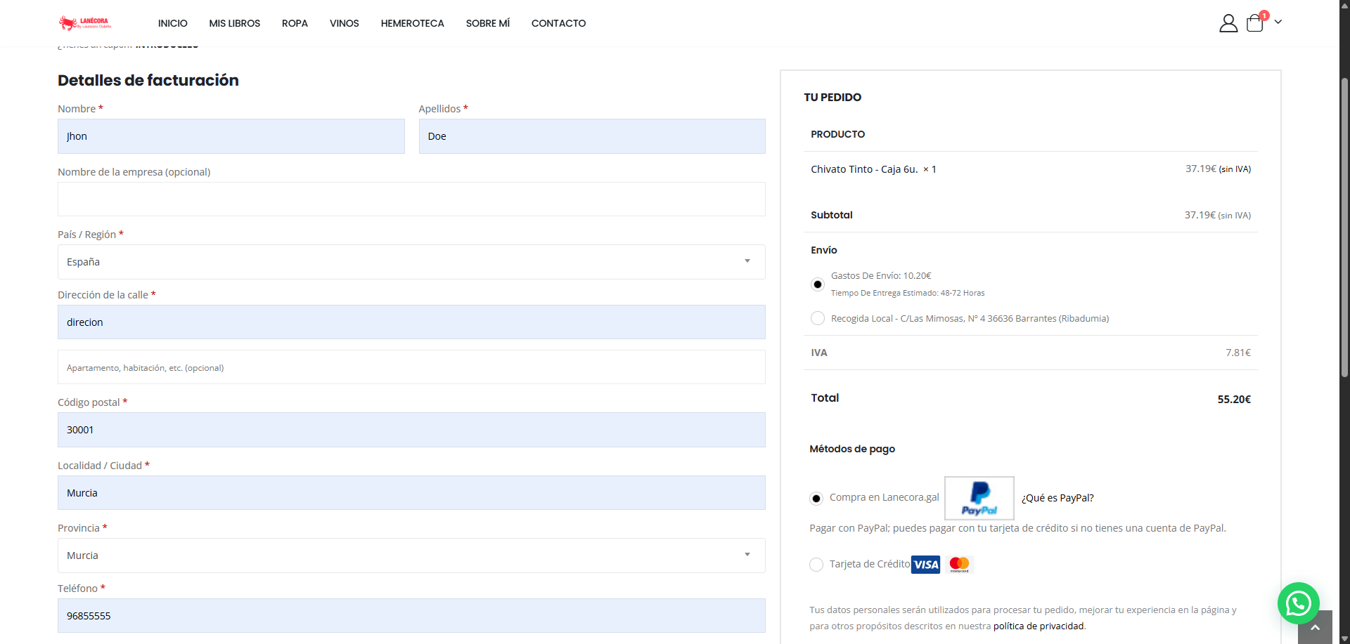Open WhatsApp chat bubble

coord(1298,603)
